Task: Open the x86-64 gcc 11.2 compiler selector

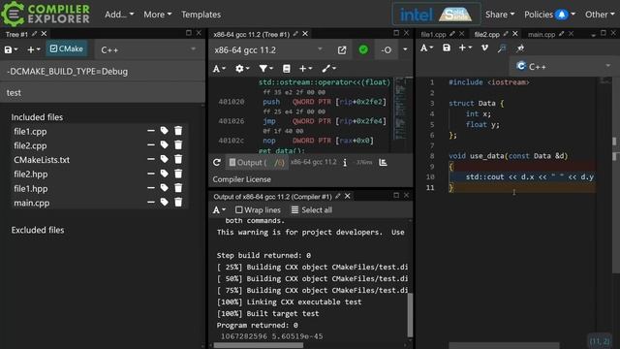Action: click(x=268, y=49)
